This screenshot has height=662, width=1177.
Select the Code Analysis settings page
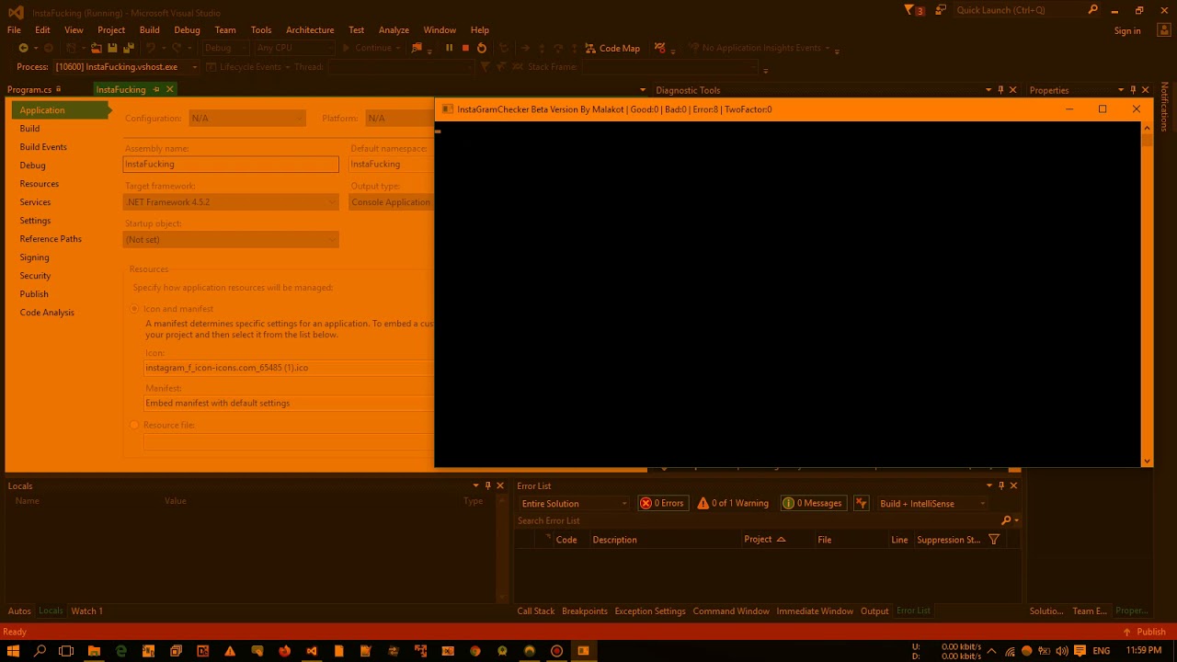coord(47,313)
